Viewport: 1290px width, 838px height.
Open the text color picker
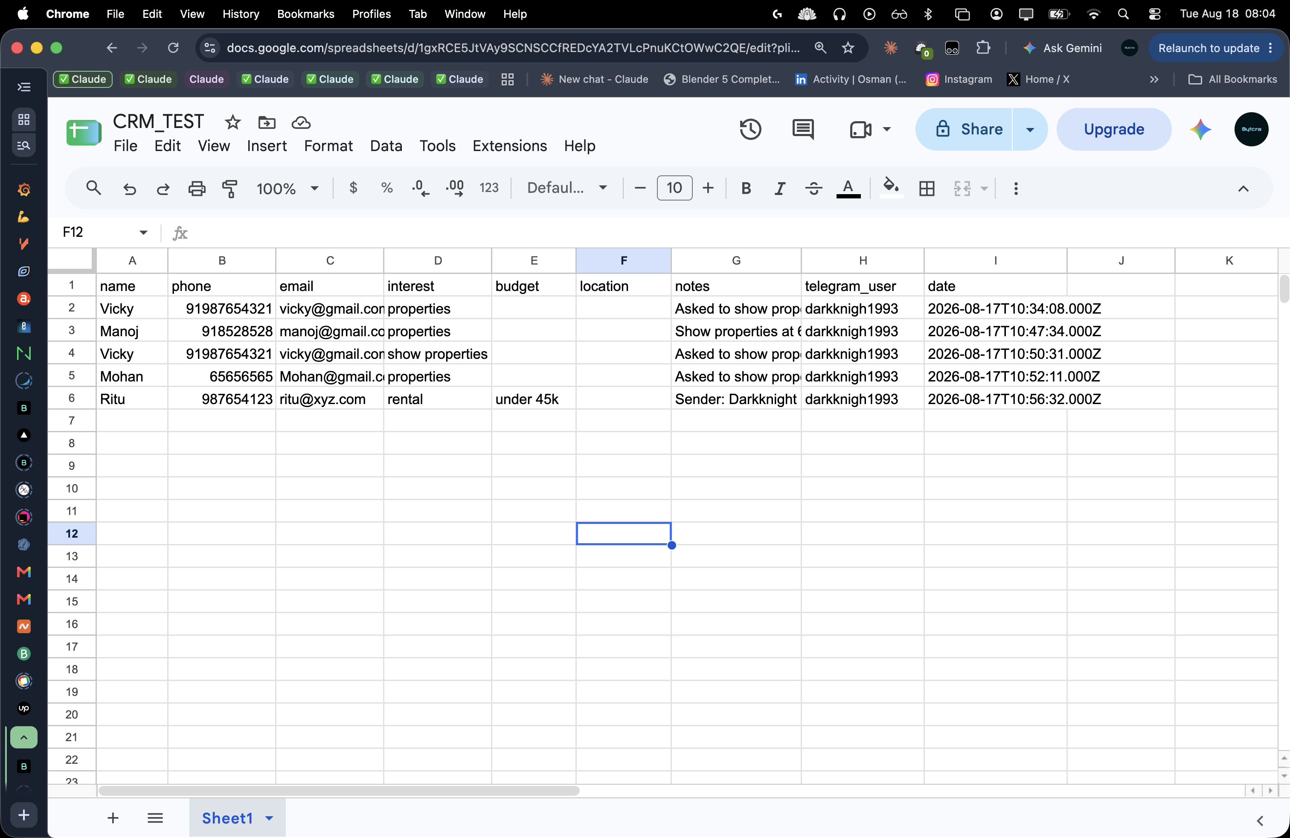click(x=848, y=189)
